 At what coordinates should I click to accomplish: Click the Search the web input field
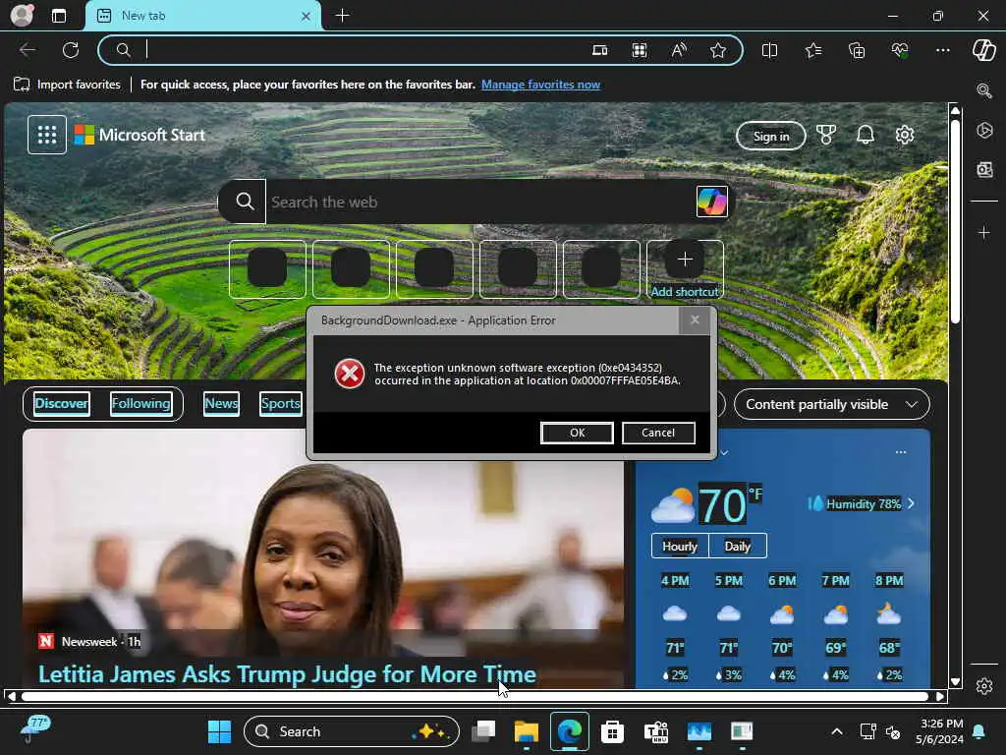[481, 202]
